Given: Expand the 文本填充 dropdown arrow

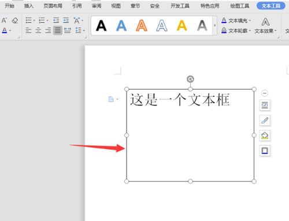Looking at the screenshot, I should pyautogui.click(x=250, y=20).
